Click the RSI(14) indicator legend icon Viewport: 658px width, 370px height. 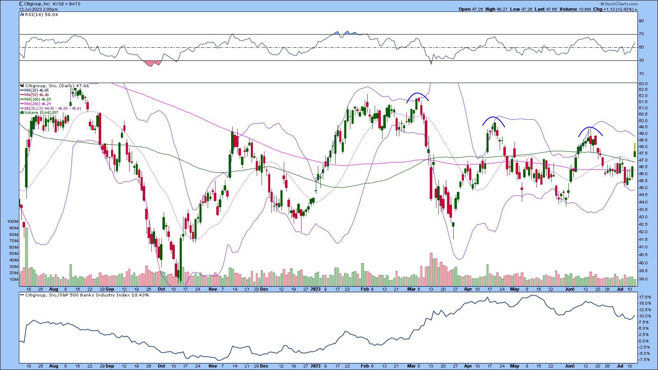click(21, 14)
